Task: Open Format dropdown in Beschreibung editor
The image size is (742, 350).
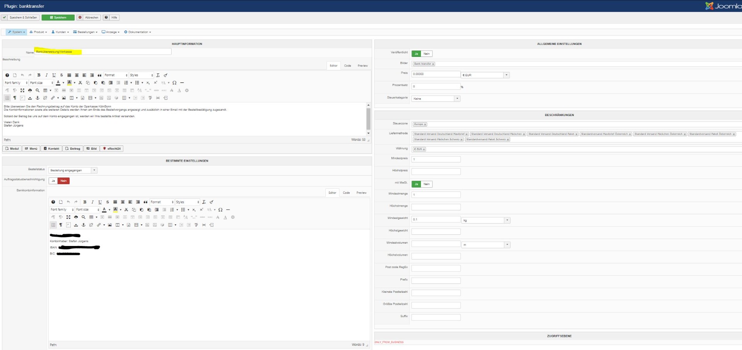Action: pos(116,75)
